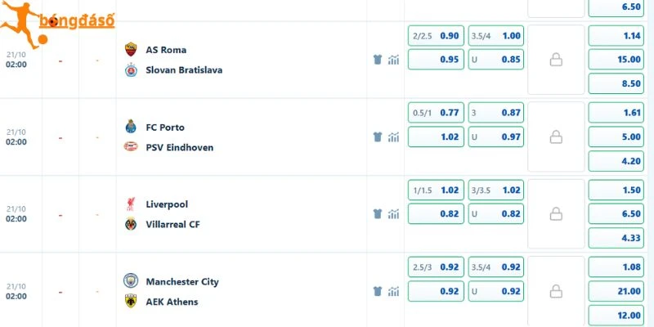This screenshot has height=327, width=654.
Task: Pick Manchester City win odds 1.08
Action: click(616, 267)
